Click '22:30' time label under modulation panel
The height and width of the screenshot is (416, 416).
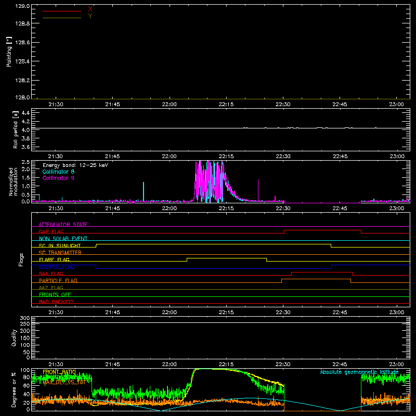click(283, 209)
